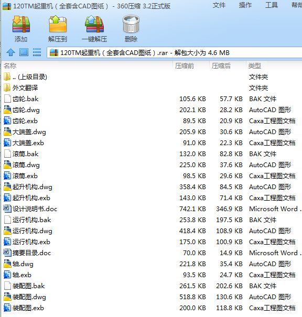Click the 202.6 KB compressed size
Viewport: 302px width, 317px height.
229,286
